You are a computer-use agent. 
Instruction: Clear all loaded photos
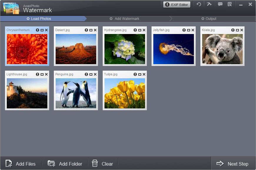[x=102, y=164]
